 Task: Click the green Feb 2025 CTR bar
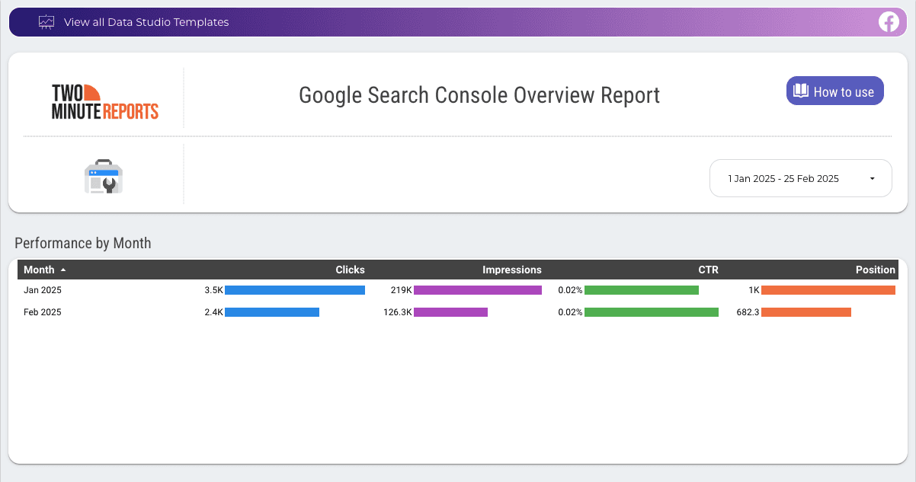click(x=652, y=312)
